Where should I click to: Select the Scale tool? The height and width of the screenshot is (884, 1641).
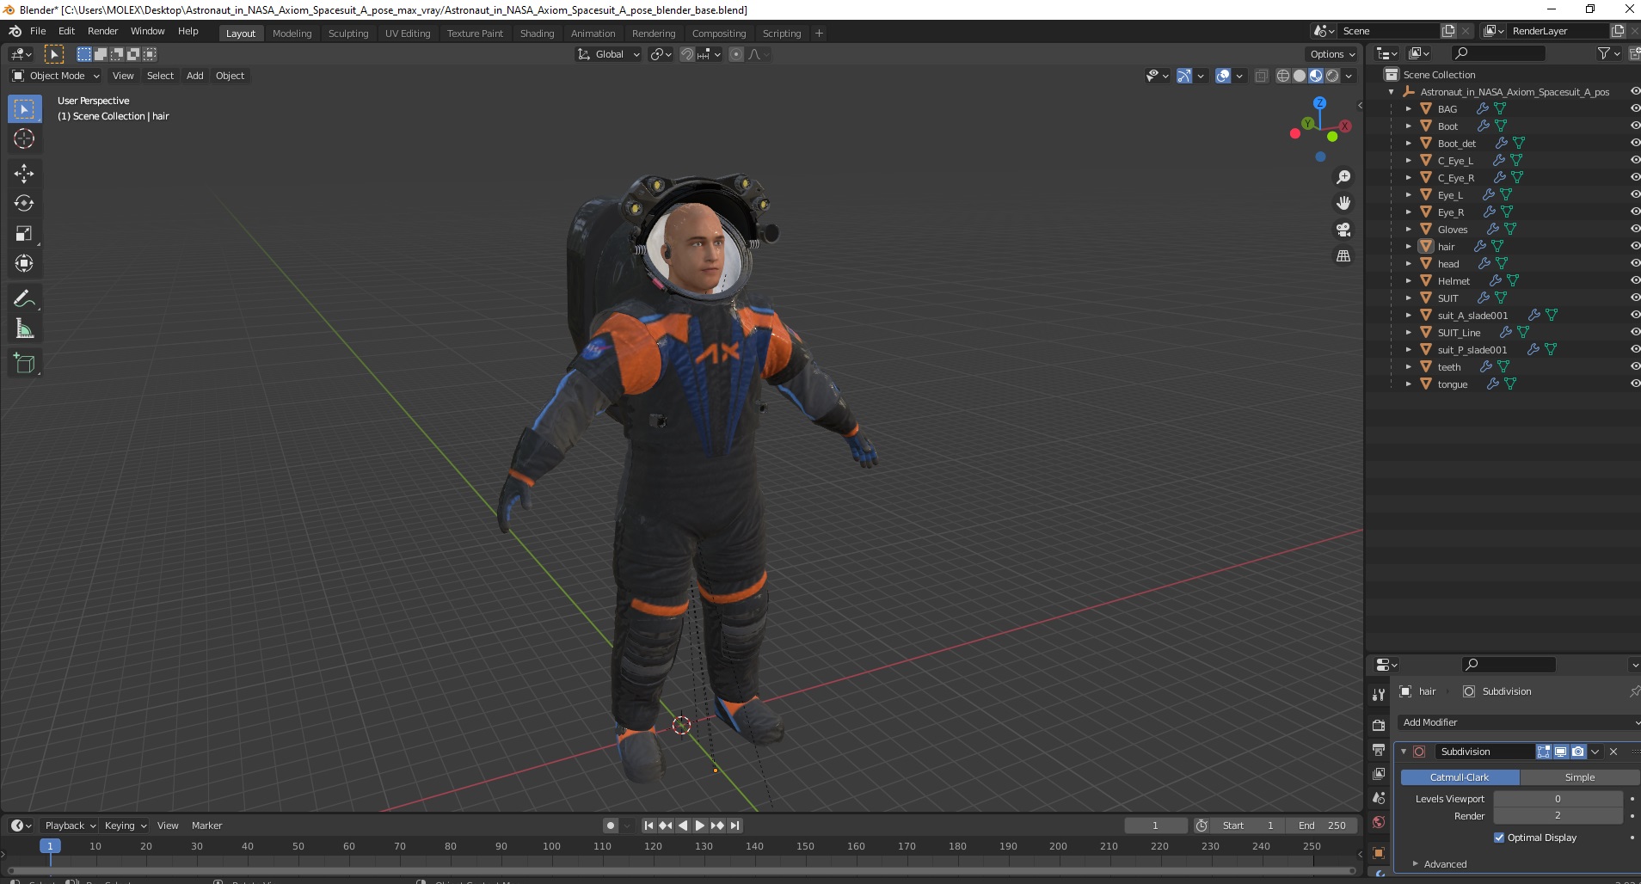pos(24,233)
